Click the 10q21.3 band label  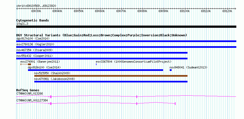click(22, 24)
